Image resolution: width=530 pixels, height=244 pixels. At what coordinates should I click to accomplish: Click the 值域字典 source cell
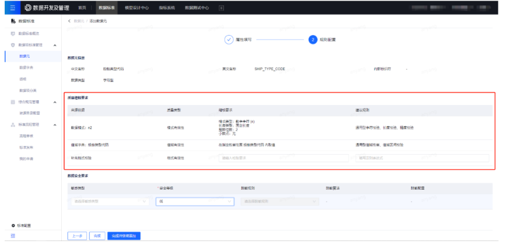point(89,145)
